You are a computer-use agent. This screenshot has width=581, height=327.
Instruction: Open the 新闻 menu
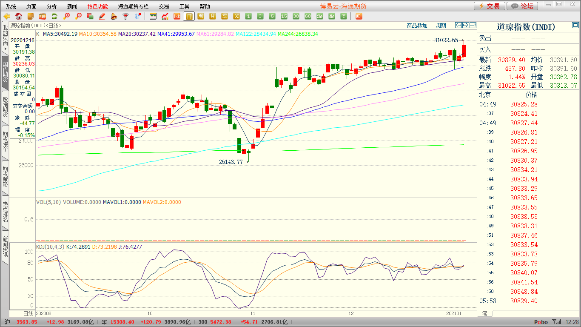(x=72, y=6)
